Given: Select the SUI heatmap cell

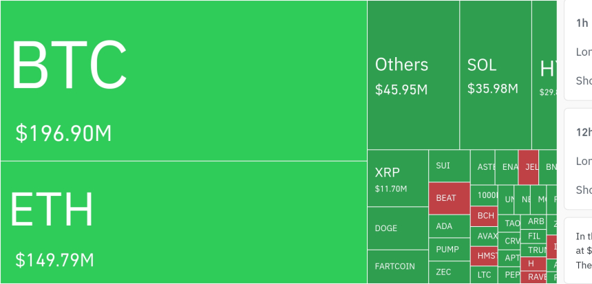Looking at the screenshot, I should tap(449, 166).
